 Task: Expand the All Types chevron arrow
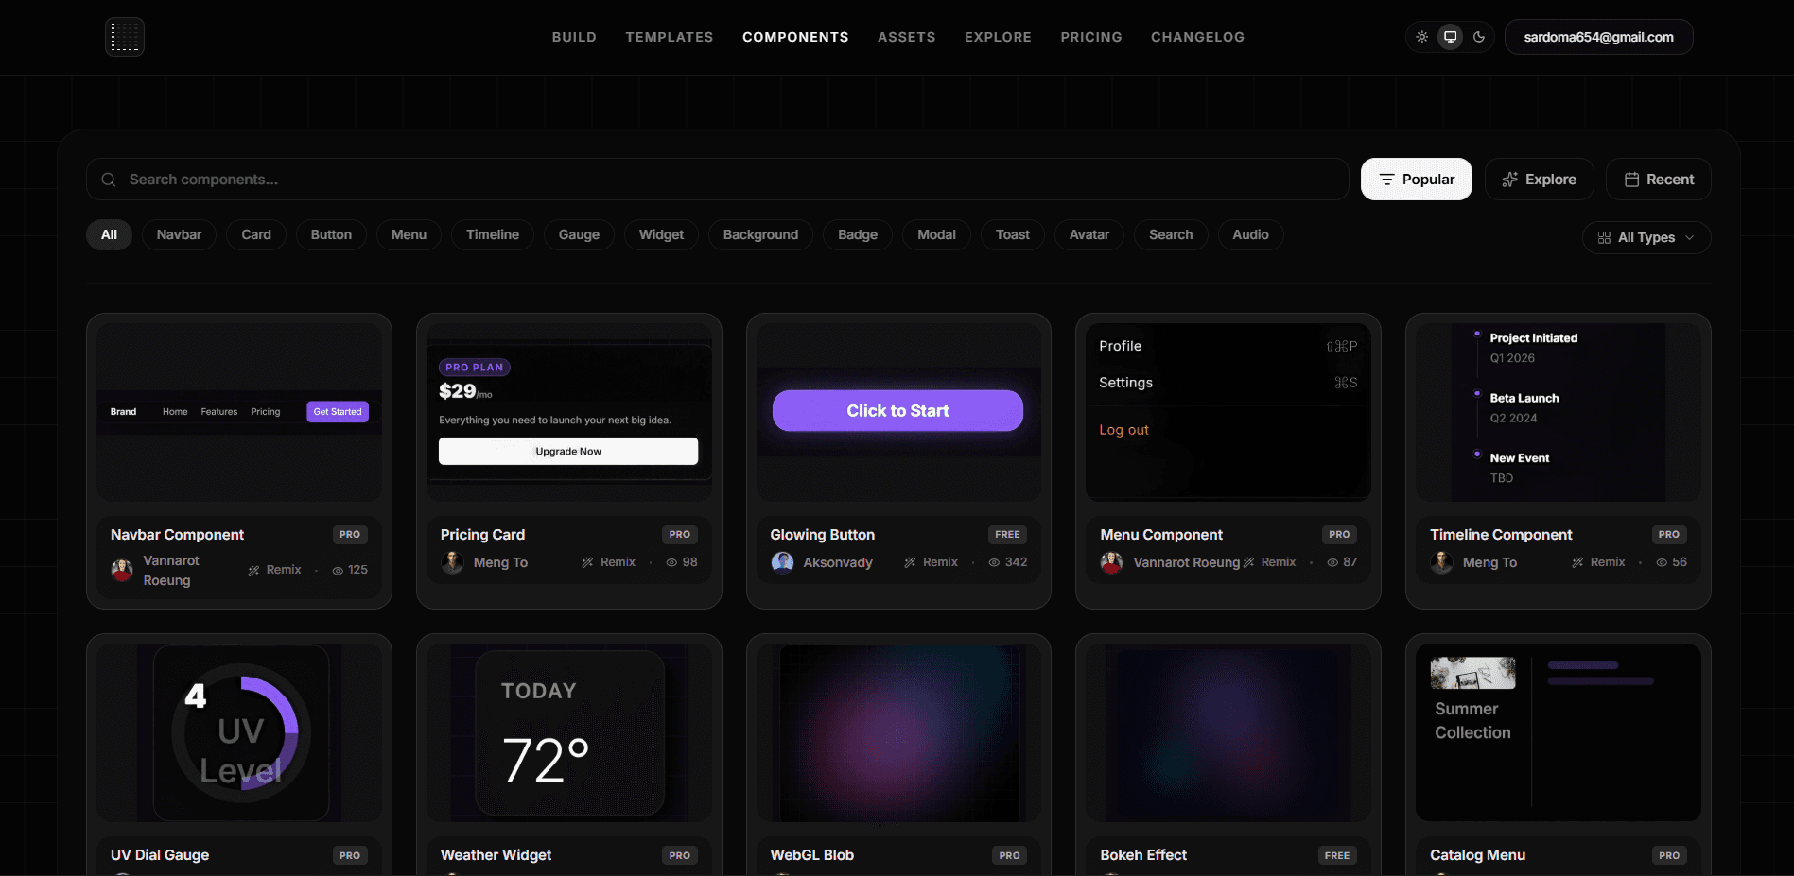[1690, 237]
